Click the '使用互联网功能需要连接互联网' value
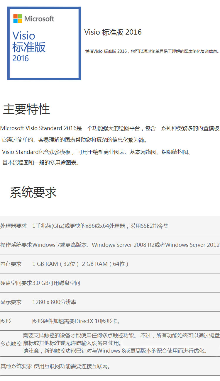220x381 pixels. [72, 366]
